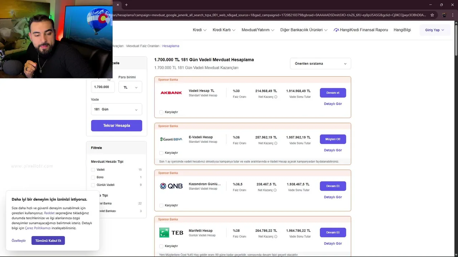Open Detaylı Gör for Akbank
This screenshot has width=458, height=257.
pyautogui.click(x=333, y=104)
